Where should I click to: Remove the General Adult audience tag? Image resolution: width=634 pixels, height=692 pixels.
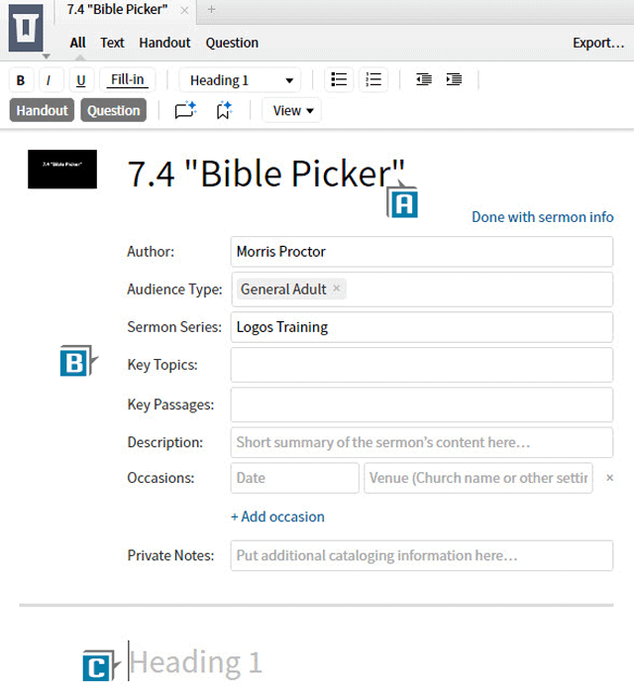[x=337, y=288]
